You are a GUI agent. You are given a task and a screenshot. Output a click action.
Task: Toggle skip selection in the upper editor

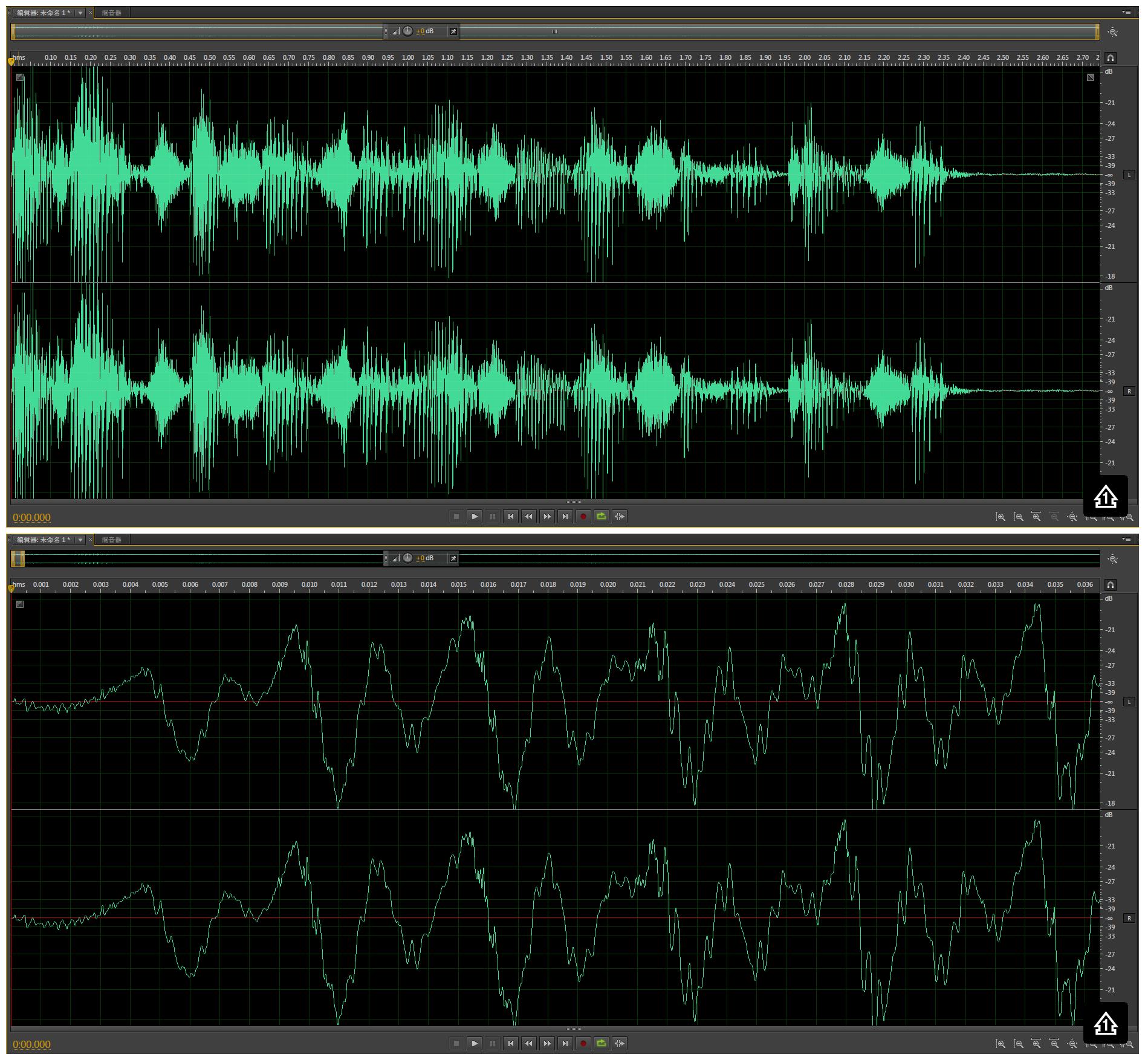pos(620,516)
